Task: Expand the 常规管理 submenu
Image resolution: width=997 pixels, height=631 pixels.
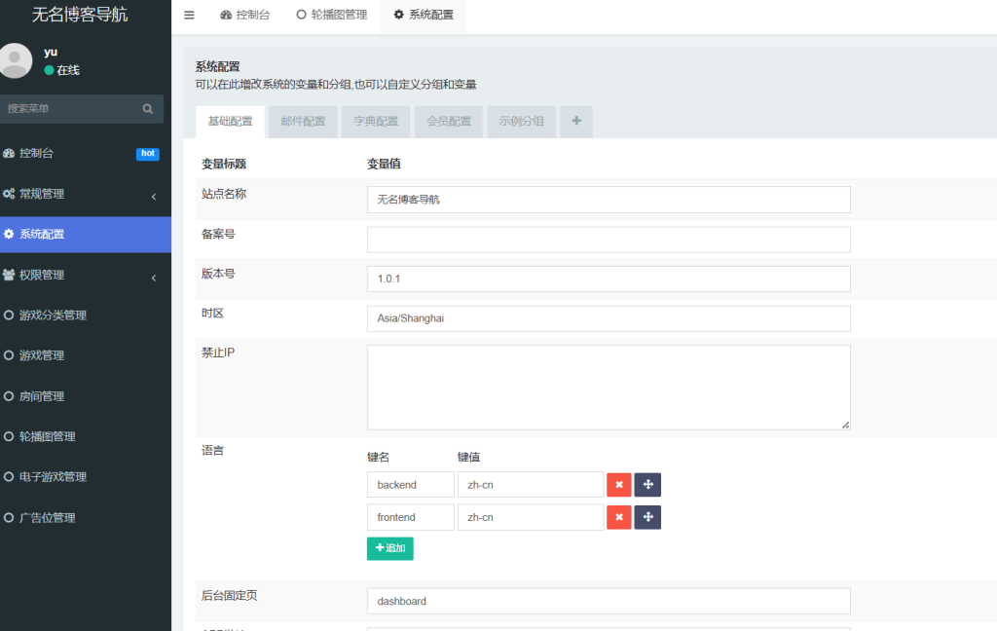Action: (x=58, y=193)
